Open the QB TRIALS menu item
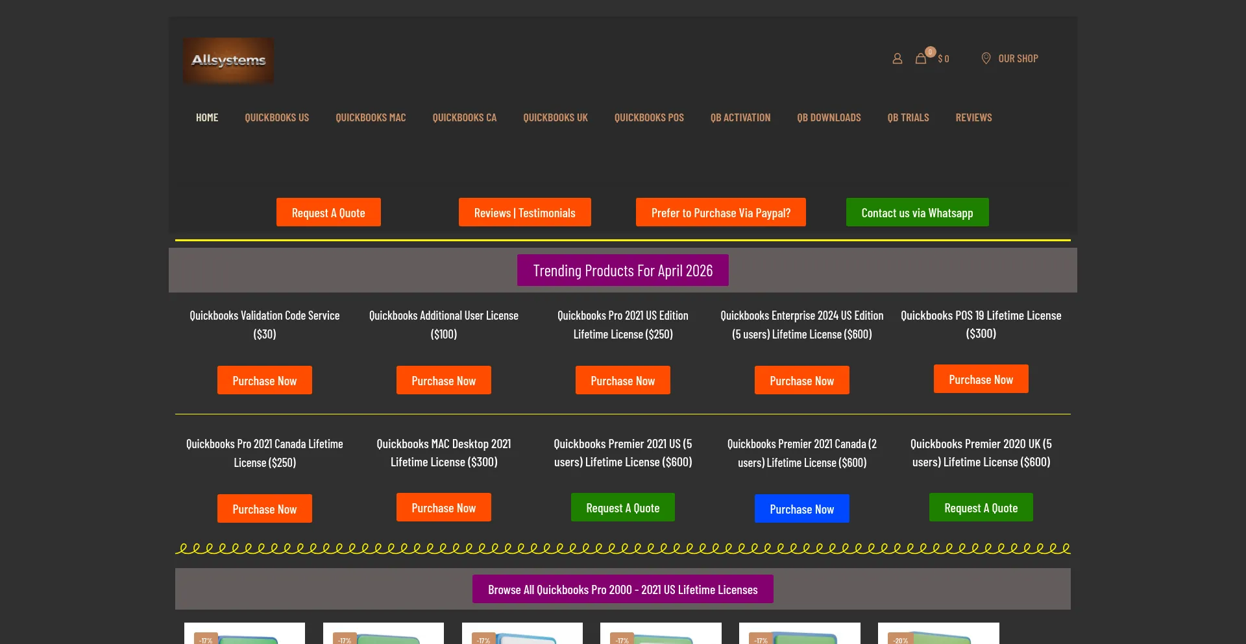This screenshot has width=1246, height=644. pyautogui.click(x=908, y=117)
